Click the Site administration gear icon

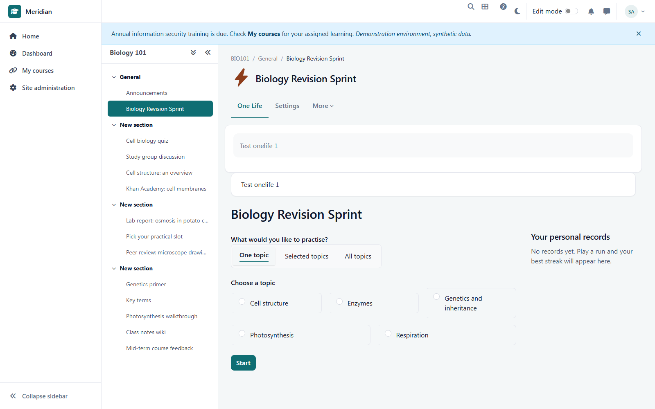pos(13,88)
